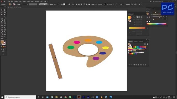Select the Line Segment tool
The width and height of the screenshot is (177, 99).
point(5,16)
